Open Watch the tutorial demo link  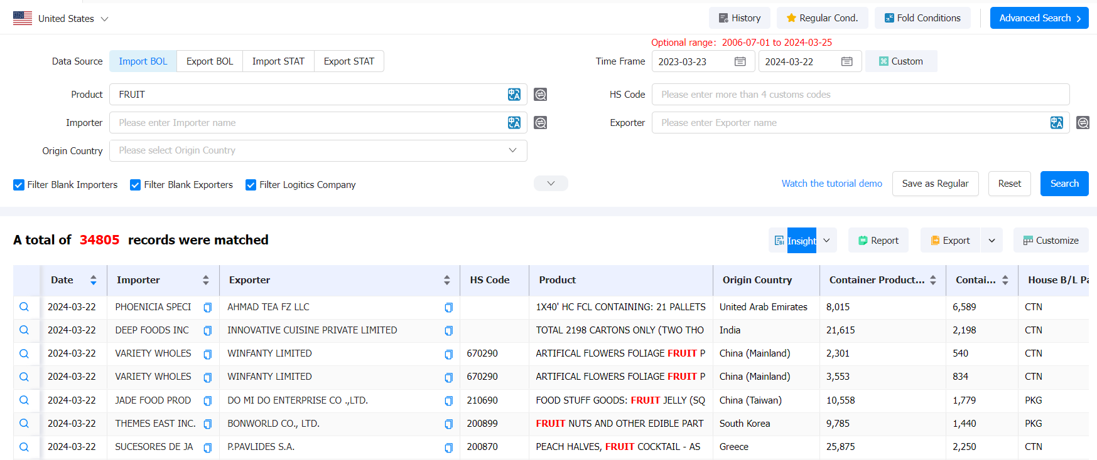click(x=831, y=184)
